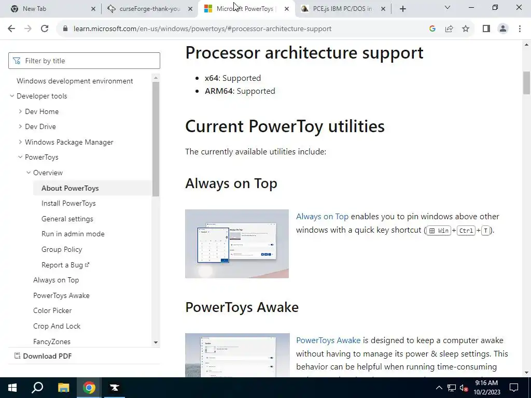Click the muted volume tray icon
This screenshot has height=398, width=531.
coord(464,388)
